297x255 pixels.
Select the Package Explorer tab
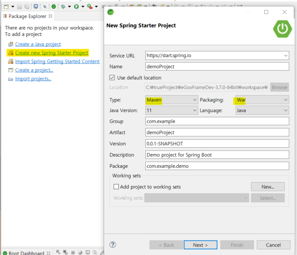27,16
